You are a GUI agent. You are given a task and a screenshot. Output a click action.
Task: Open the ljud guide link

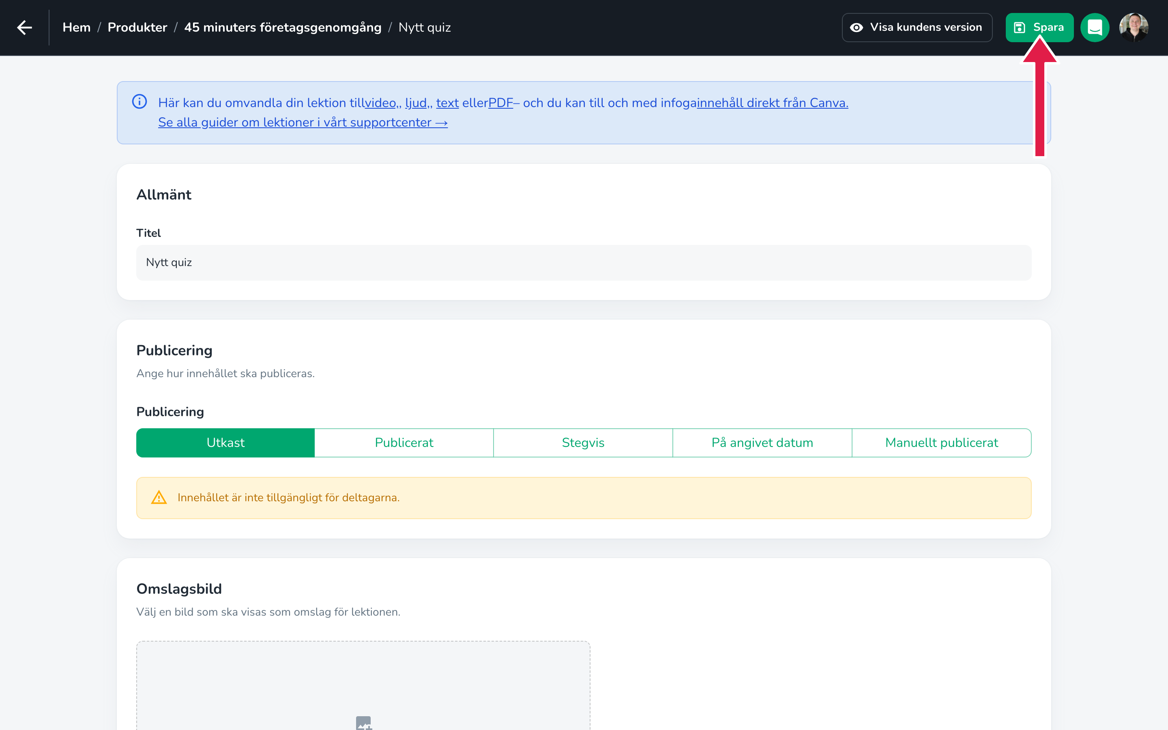416,103
